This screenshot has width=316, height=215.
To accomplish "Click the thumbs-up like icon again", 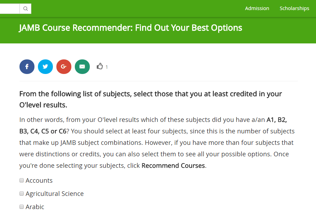I will pos(100,66).
